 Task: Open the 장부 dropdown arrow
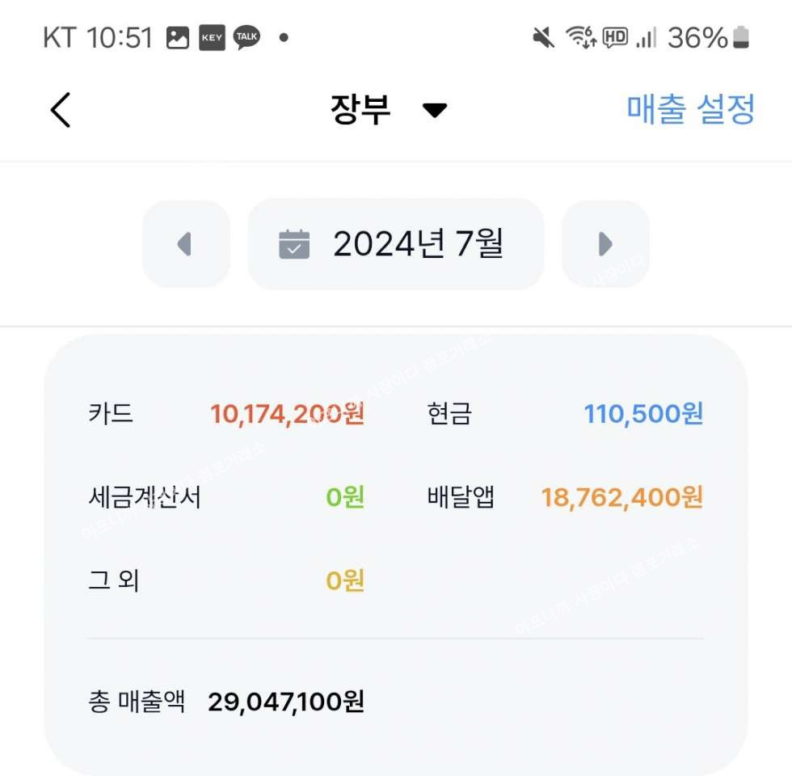point(435,110)
